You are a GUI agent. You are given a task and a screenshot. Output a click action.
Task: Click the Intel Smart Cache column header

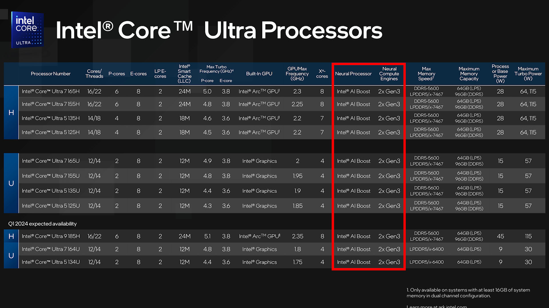pos(184,74)
